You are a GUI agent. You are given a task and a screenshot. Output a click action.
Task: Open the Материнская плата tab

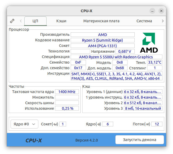click(101, 21)
